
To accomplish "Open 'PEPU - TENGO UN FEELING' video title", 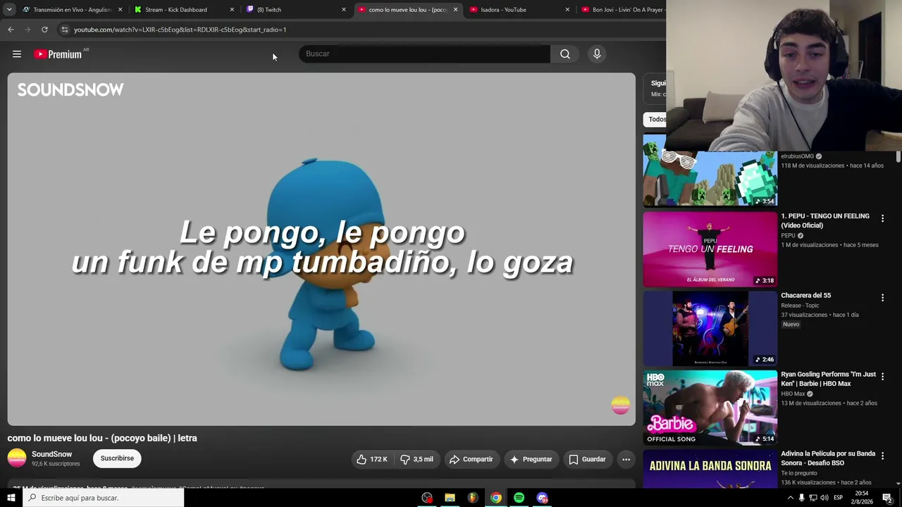I will [824, 220].
